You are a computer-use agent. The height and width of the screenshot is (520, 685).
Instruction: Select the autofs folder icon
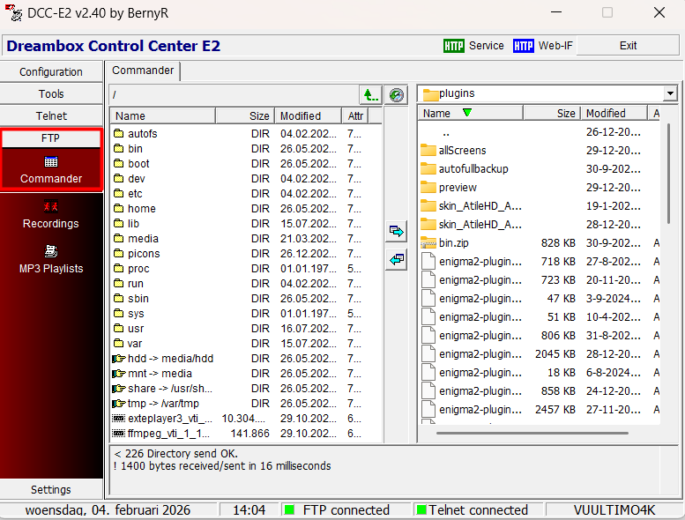click(118, 133)
